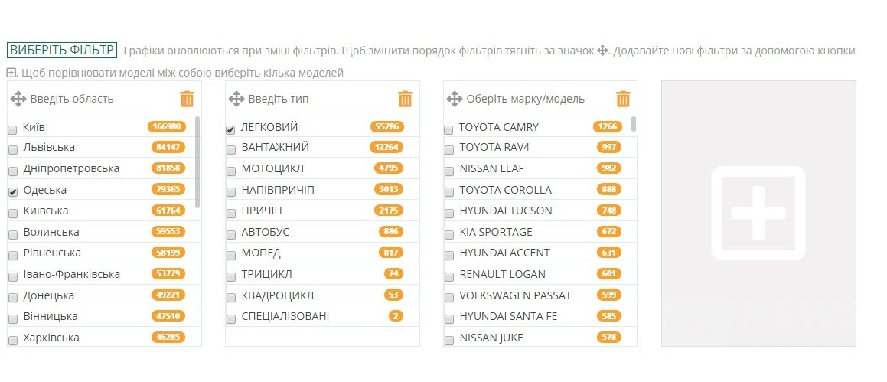Viewport: 887px width, 382px height.
Task: Enable the МОТОЦИКЛ type checkbox
Action: pyautogui.click(x=230, y=171)
